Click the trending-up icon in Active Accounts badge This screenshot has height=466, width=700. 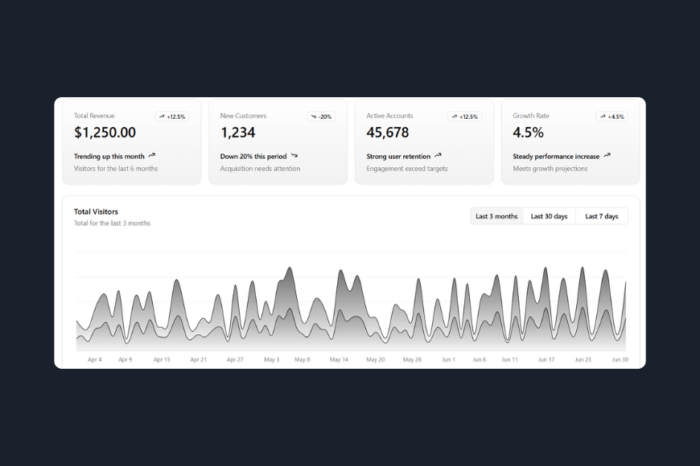[455, 117]
